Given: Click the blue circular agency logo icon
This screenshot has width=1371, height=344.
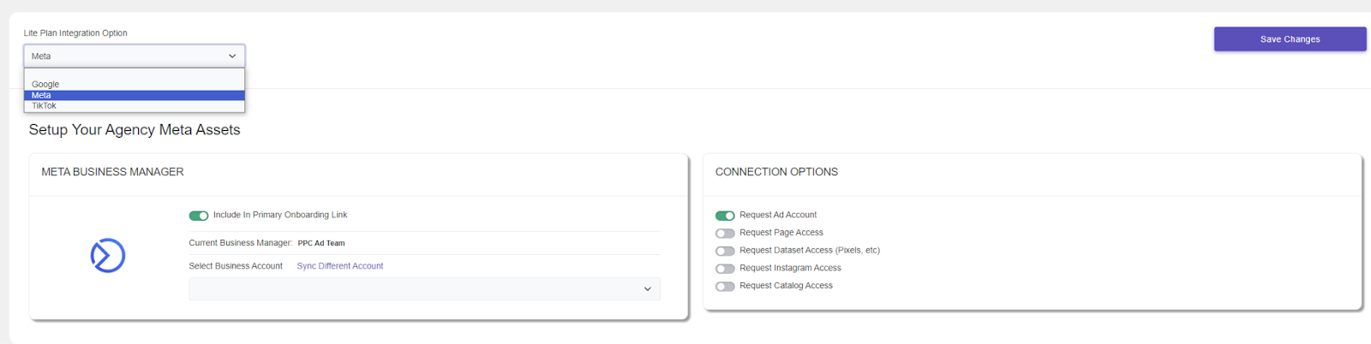Looking at the screenshot, I should click(x=108, y=255).
